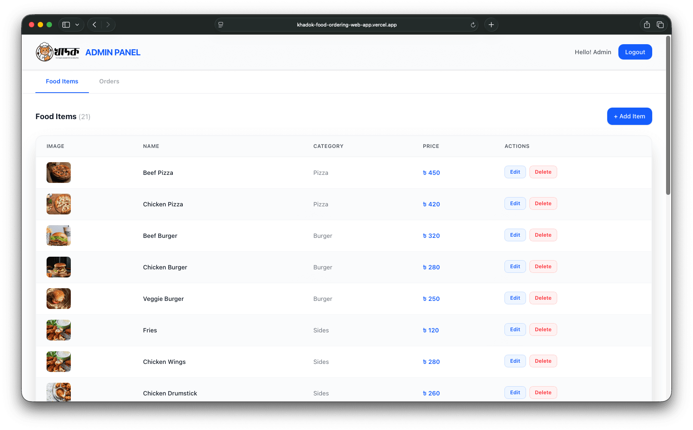The image size is (693, 430).
Task: Open the Beef Burger thumbnail image
Action: click(x=58, y=236)
